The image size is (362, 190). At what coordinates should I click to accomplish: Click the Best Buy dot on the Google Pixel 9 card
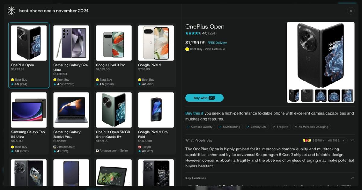pyautogui.click(x=139, y=80)
